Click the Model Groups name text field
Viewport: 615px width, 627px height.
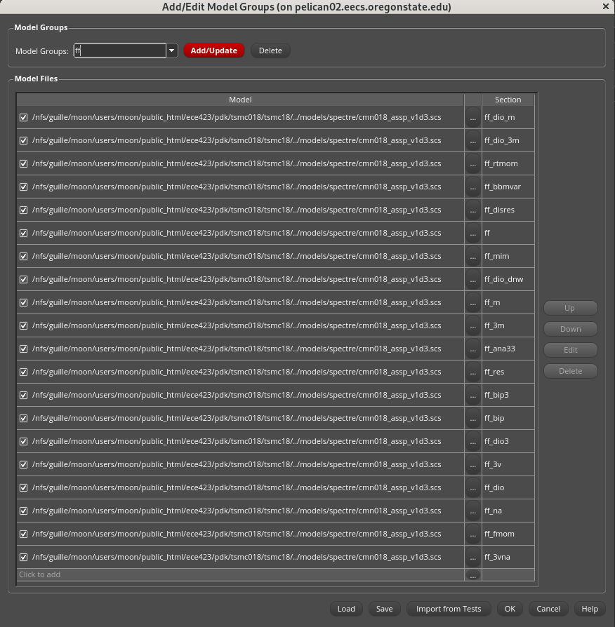(x=119, y=50)
